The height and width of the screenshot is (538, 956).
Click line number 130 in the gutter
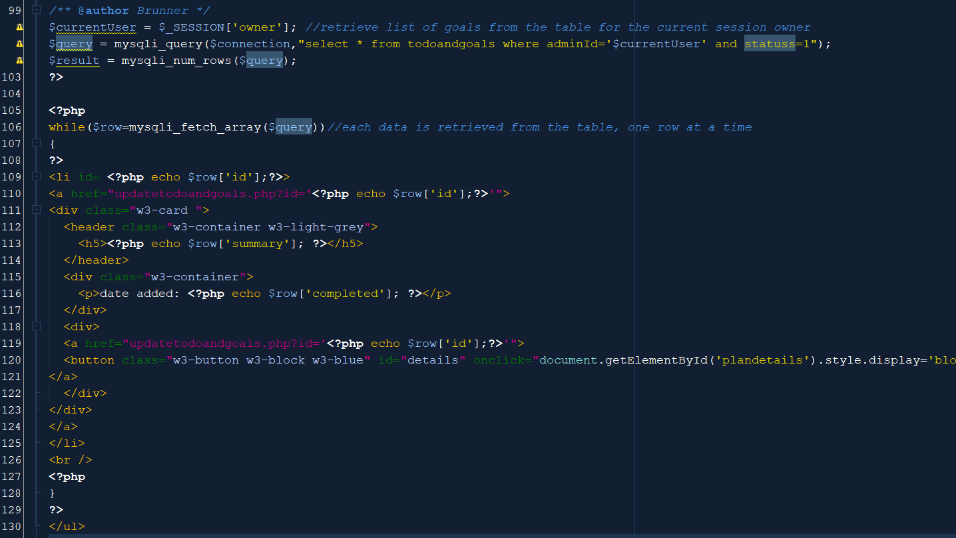pyautogui.click(x=12, y=527)
